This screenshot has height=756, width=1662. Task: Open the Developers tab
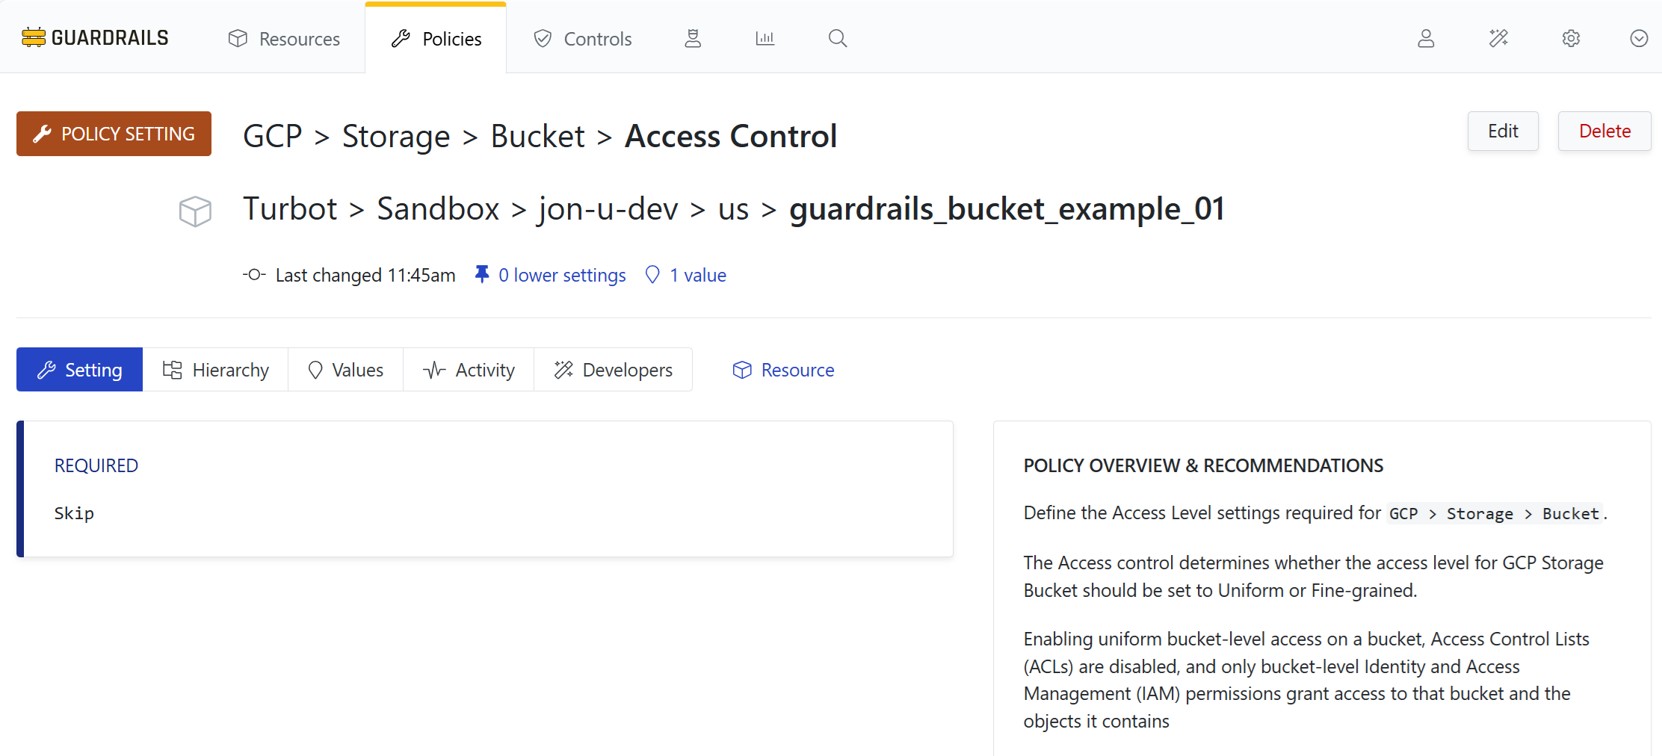(613, 370)
